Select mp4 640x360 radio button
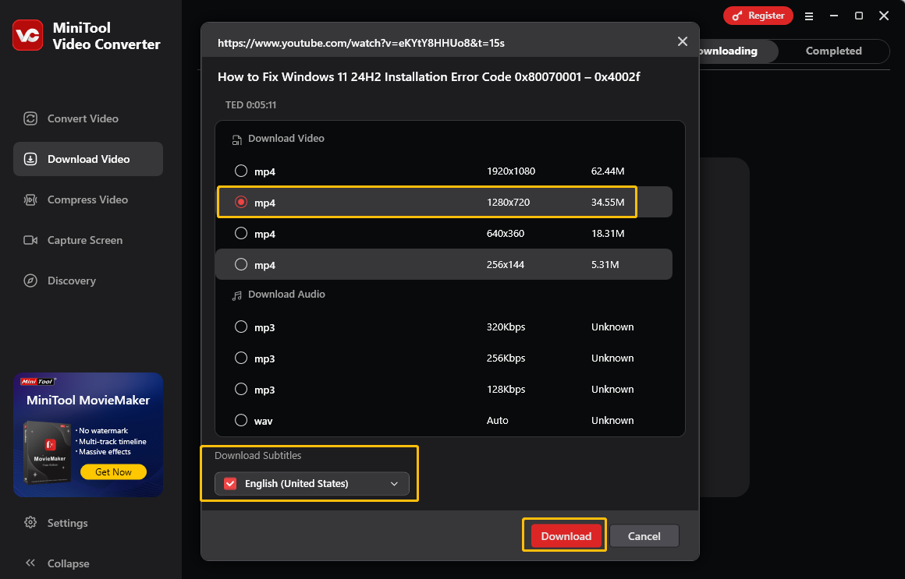Viewport: 905px width, 579px height. (240, 233)
